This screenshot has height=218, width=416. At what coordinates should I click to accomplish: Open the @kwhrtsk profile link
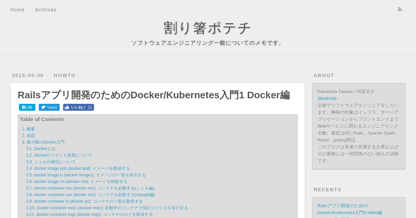[327, 98]
